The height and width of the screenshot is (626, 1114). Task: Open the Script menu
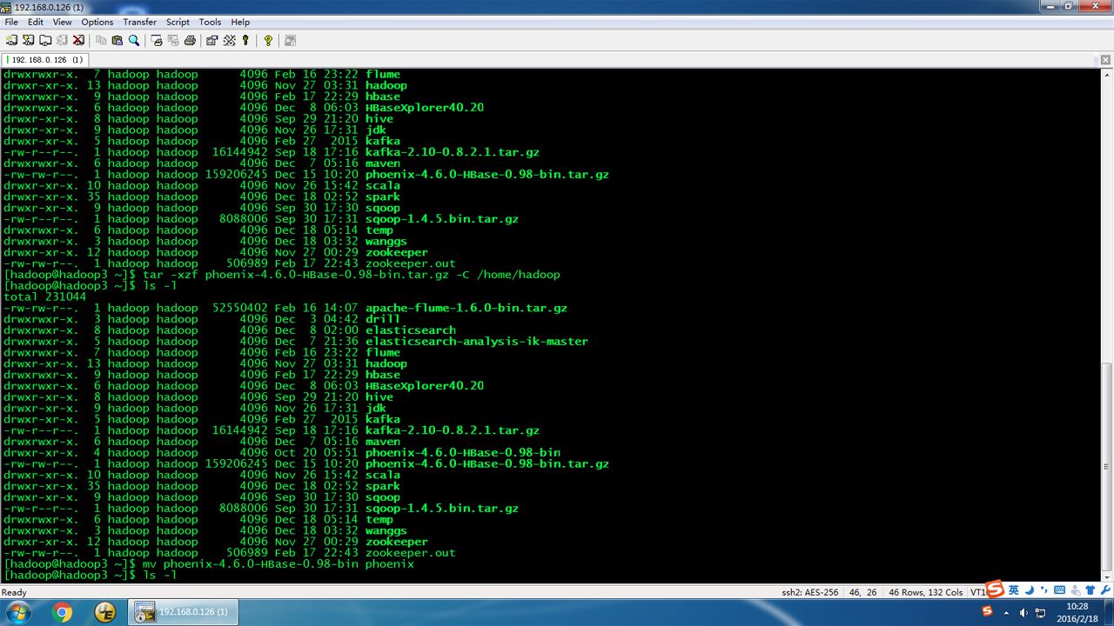click(x=178, y=22)
